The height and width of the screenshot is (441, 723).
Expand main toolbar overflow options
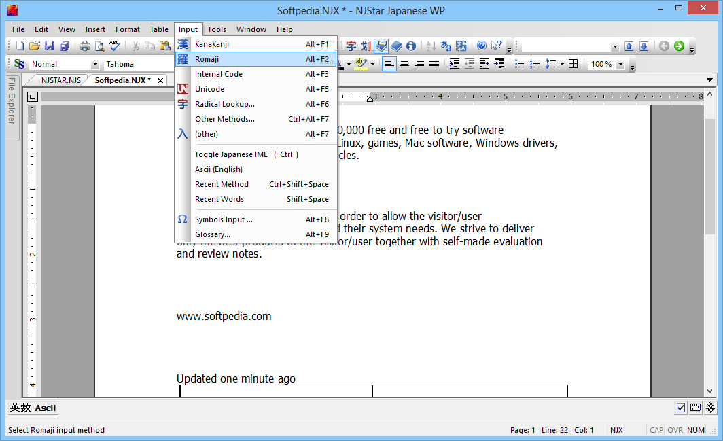pos(509,49)
